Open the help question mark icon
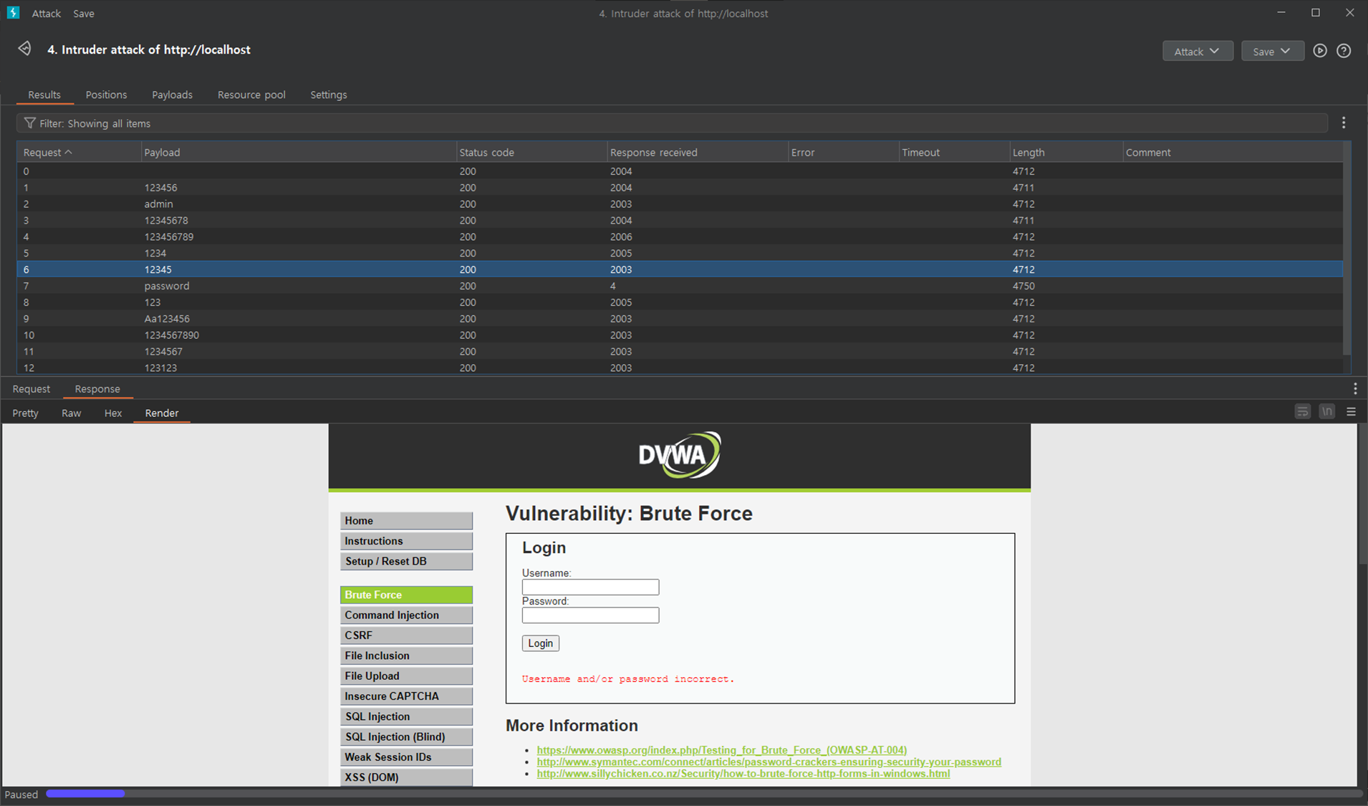The width and height of the screenshot is (1368, 806). coord(1344,51)
